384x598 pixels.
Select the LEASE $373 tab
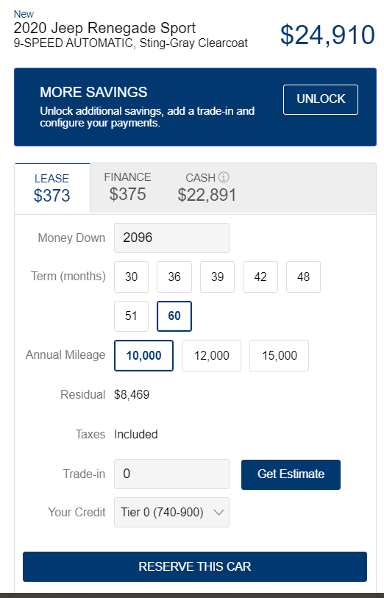coord(51,188)
